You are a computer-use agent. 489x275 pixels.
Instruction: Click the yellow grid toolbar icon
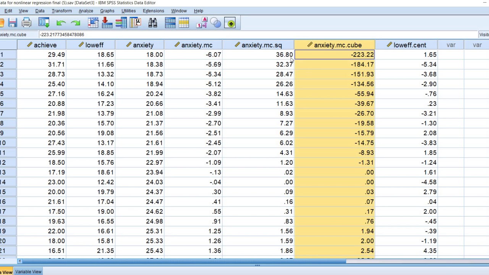184,23
